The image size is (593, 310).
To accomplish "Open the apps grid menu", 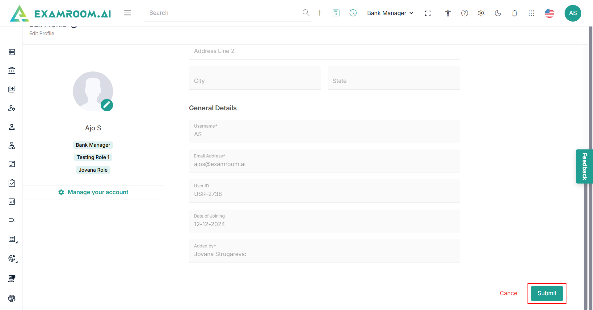I will point(531,13).
